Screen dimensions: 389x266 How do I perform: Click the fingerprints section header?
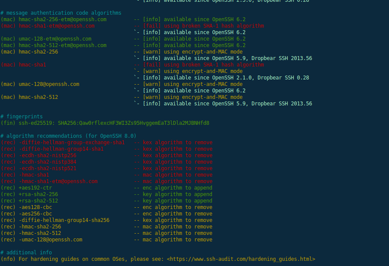(x=23, y=116)
